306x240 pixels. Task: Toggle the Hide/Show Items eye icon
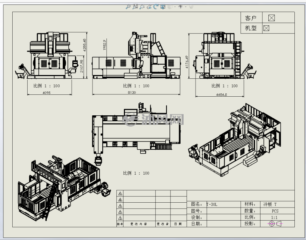click(x=181, y=7)
